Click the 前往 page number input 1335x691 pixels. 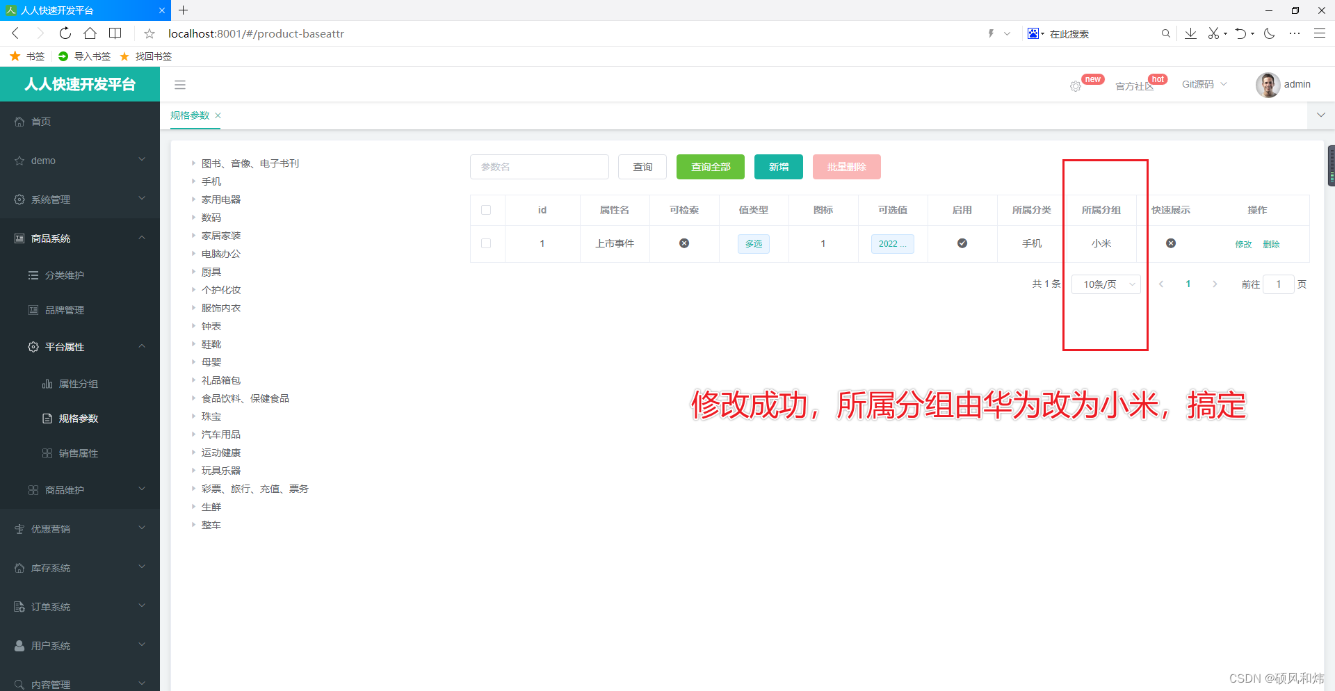(x=1278, y=284)
